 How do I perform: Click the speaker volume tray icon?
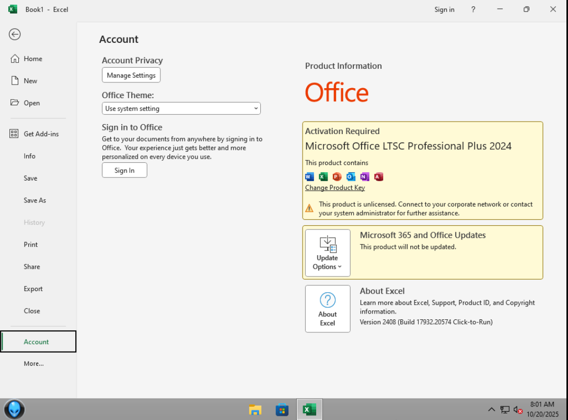coord(518,410)
